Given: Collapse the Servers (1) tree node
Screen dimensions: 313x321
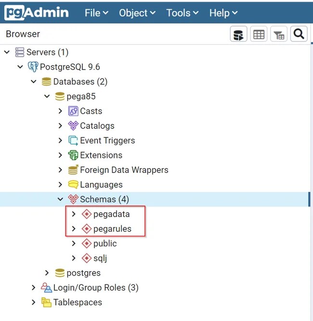Looking at the screenshot, I should [7, 52].
